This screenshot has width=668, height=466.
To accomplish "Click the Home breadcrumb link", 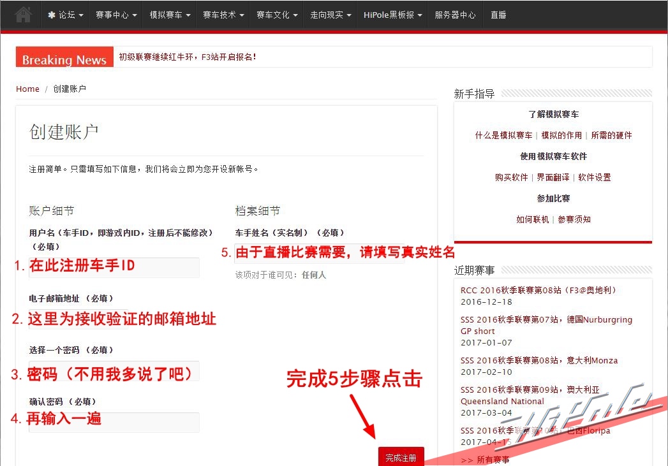I will (27, 89).
